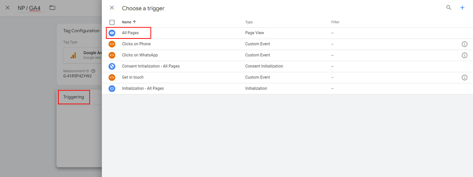Open info for Clicks on WhatsApp trigger
Screen dimensions: 473x177
click(464, 55)
